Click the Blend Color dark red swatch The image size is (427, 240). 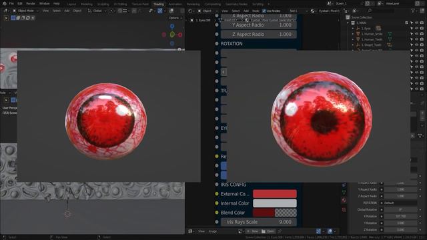264,213
